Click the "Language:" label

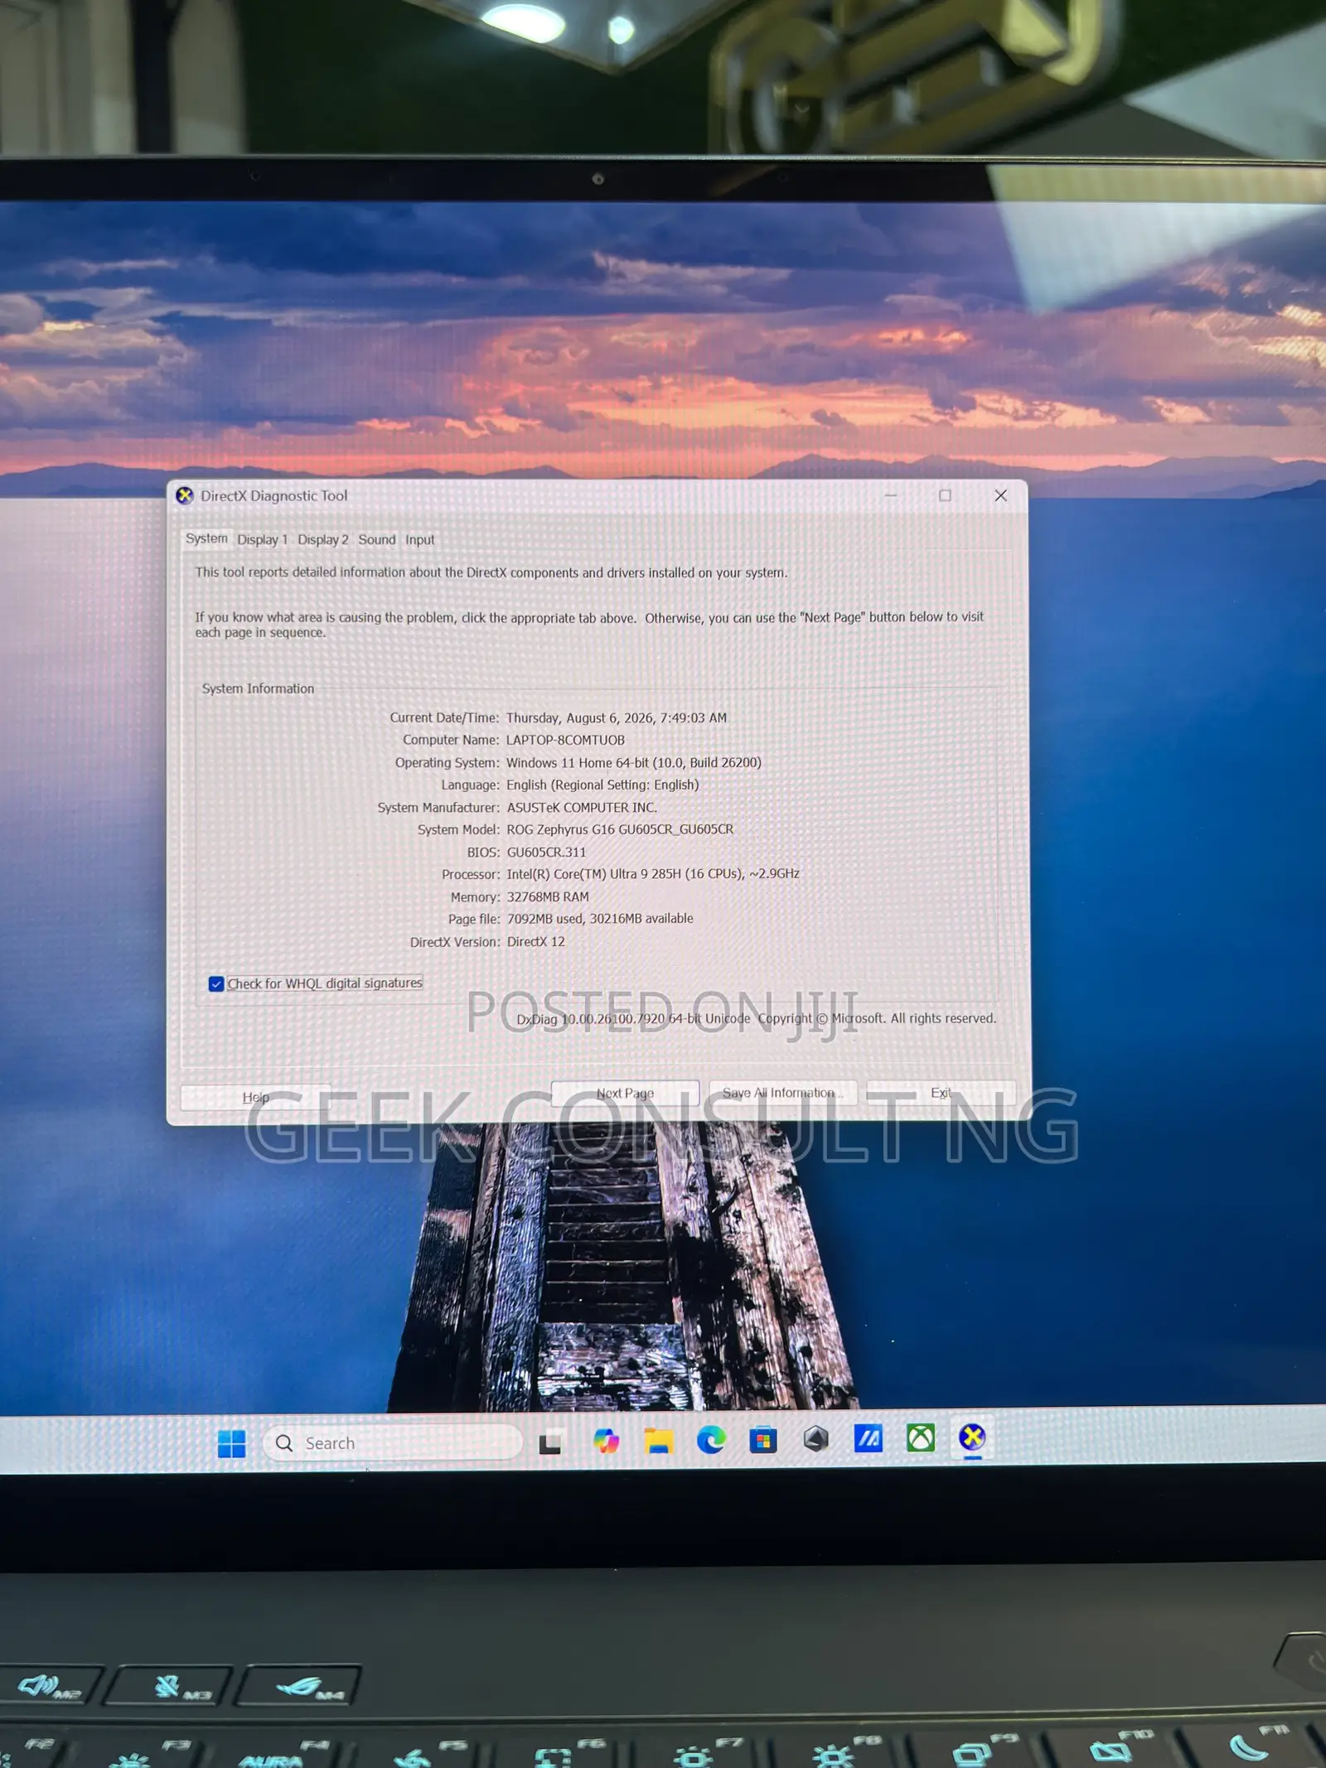(471, 785)
